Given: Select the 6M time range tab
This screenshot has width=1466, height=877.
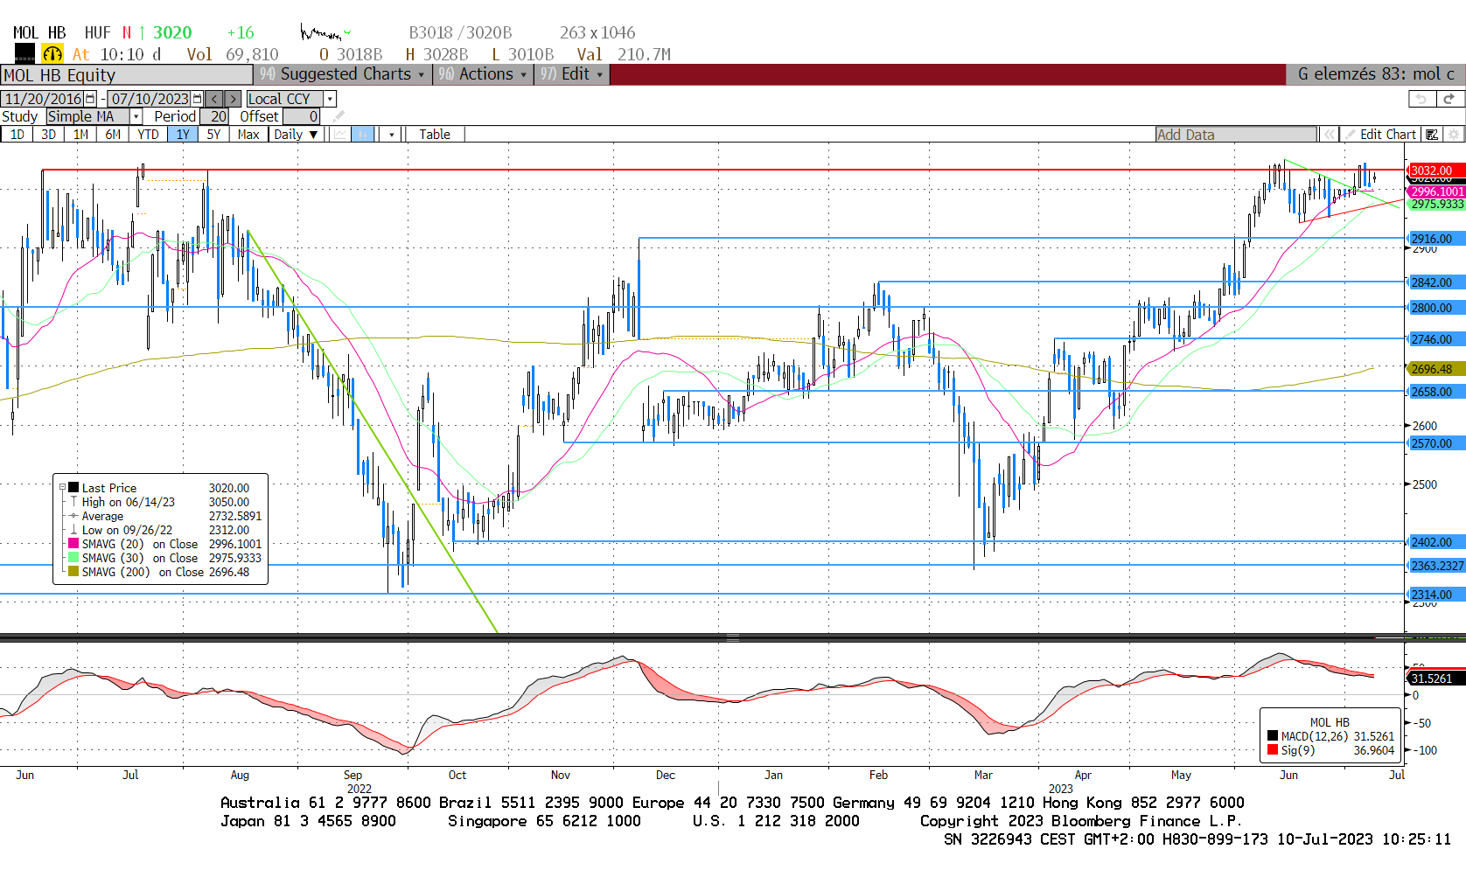Looking at the screenshot, I should (x=113, y=135).
